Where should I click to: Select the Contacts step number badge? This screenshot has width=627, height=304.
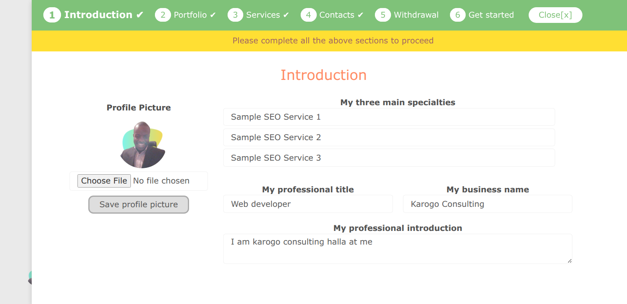pyautogui.click(x=308, y=15)
